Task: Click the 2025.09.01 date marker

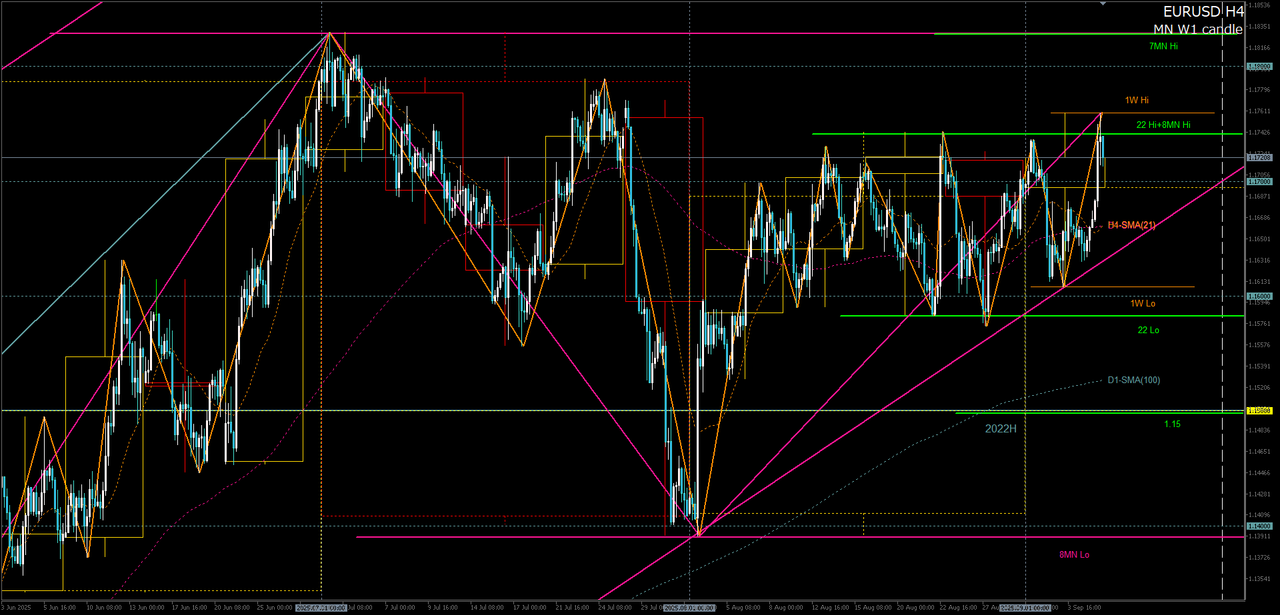Action: coord(1025,608)
